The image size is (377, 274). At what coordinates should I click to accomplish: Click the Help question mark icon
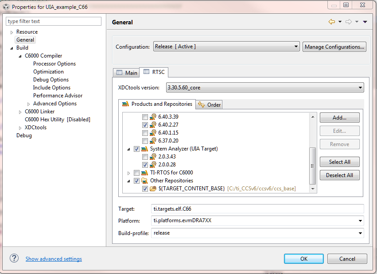[x=14, y=259]
